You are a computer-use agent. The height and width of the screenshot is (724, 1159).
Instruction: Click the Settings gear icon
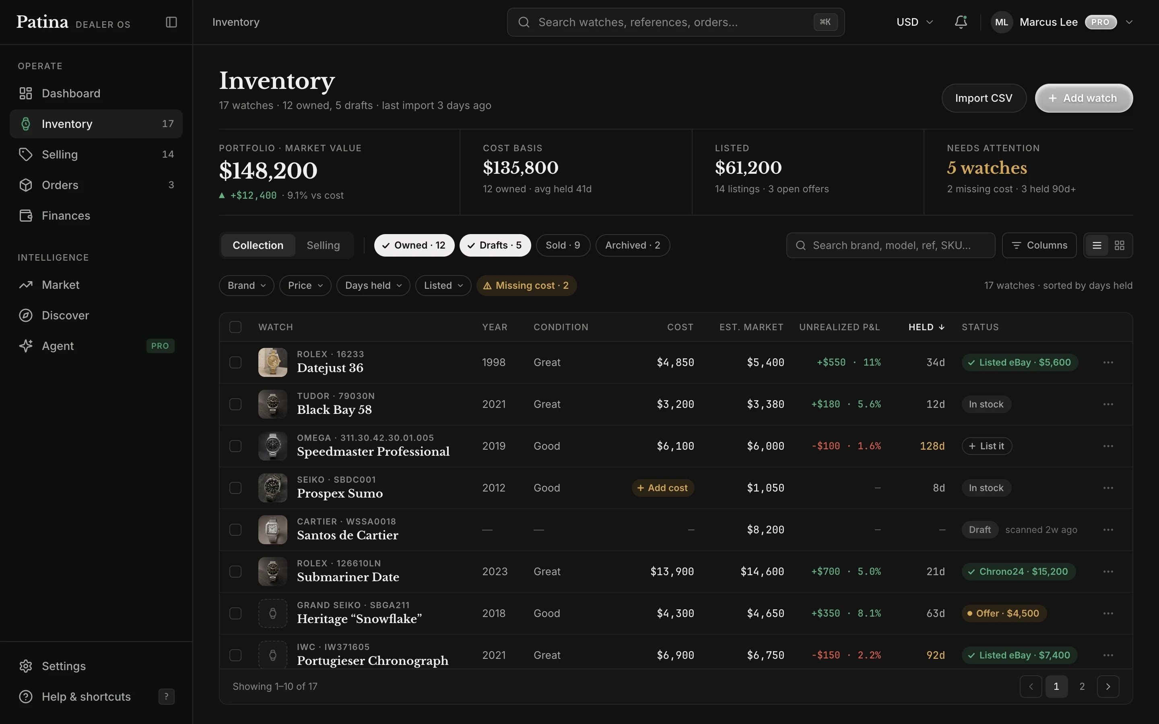[26, 666]
